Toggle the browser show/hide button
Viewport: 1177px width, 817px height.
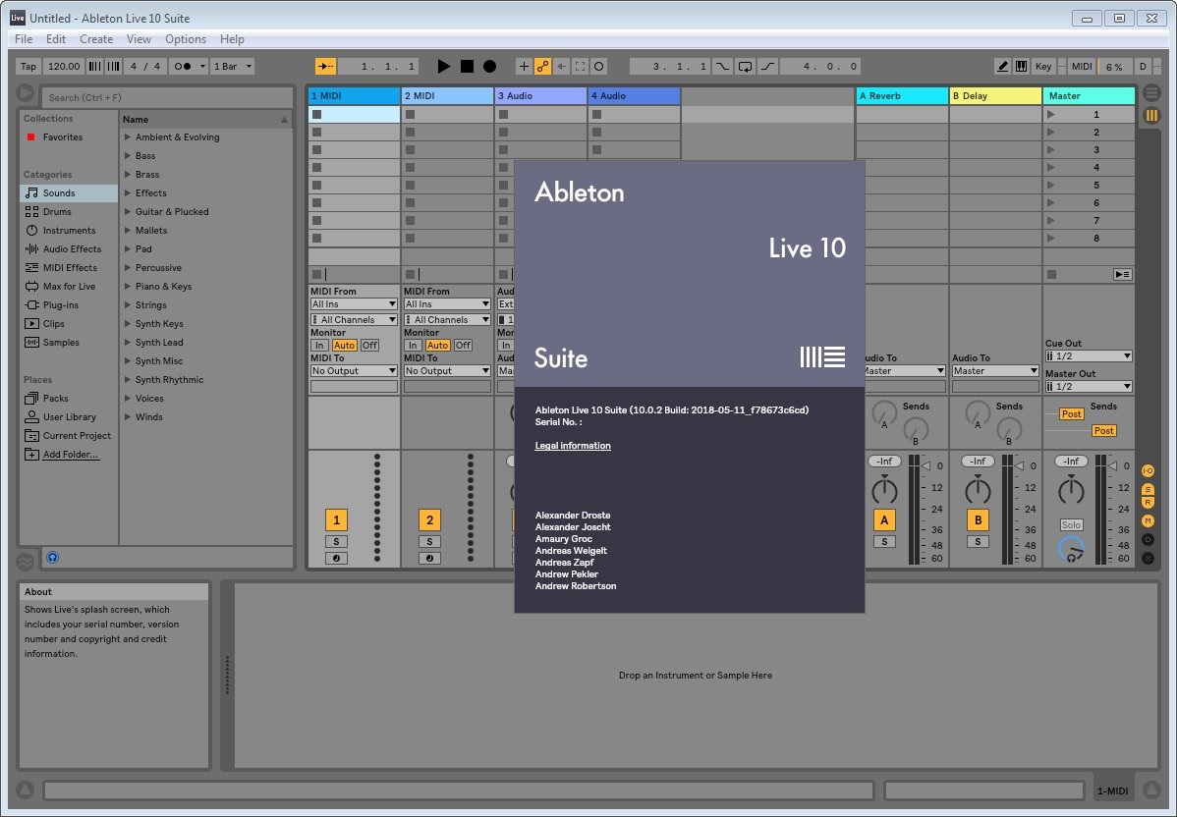26,93
